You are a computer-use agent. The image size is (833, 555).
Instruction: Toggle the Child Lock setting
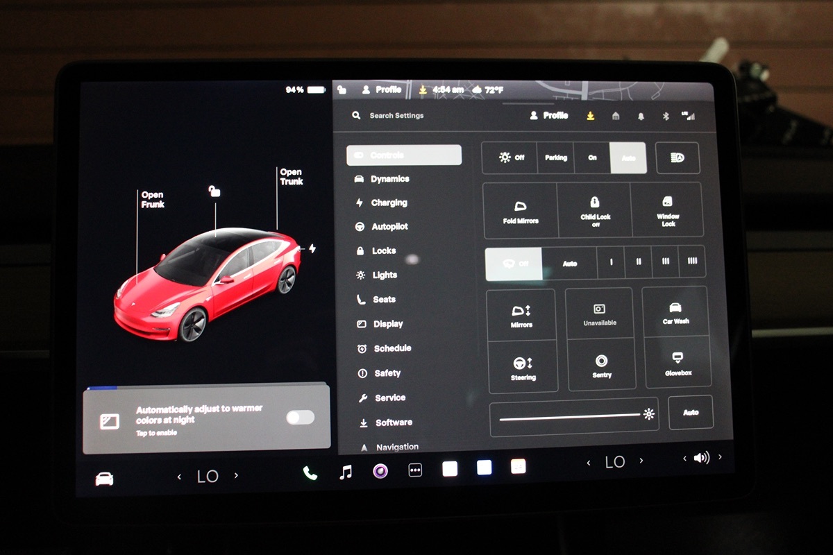tap(595, 210)
